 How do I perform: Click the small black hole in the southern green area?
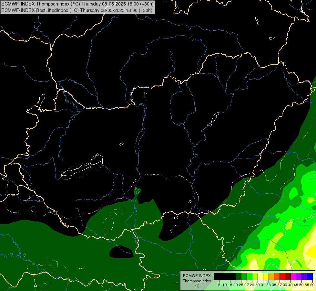[121, 252]
